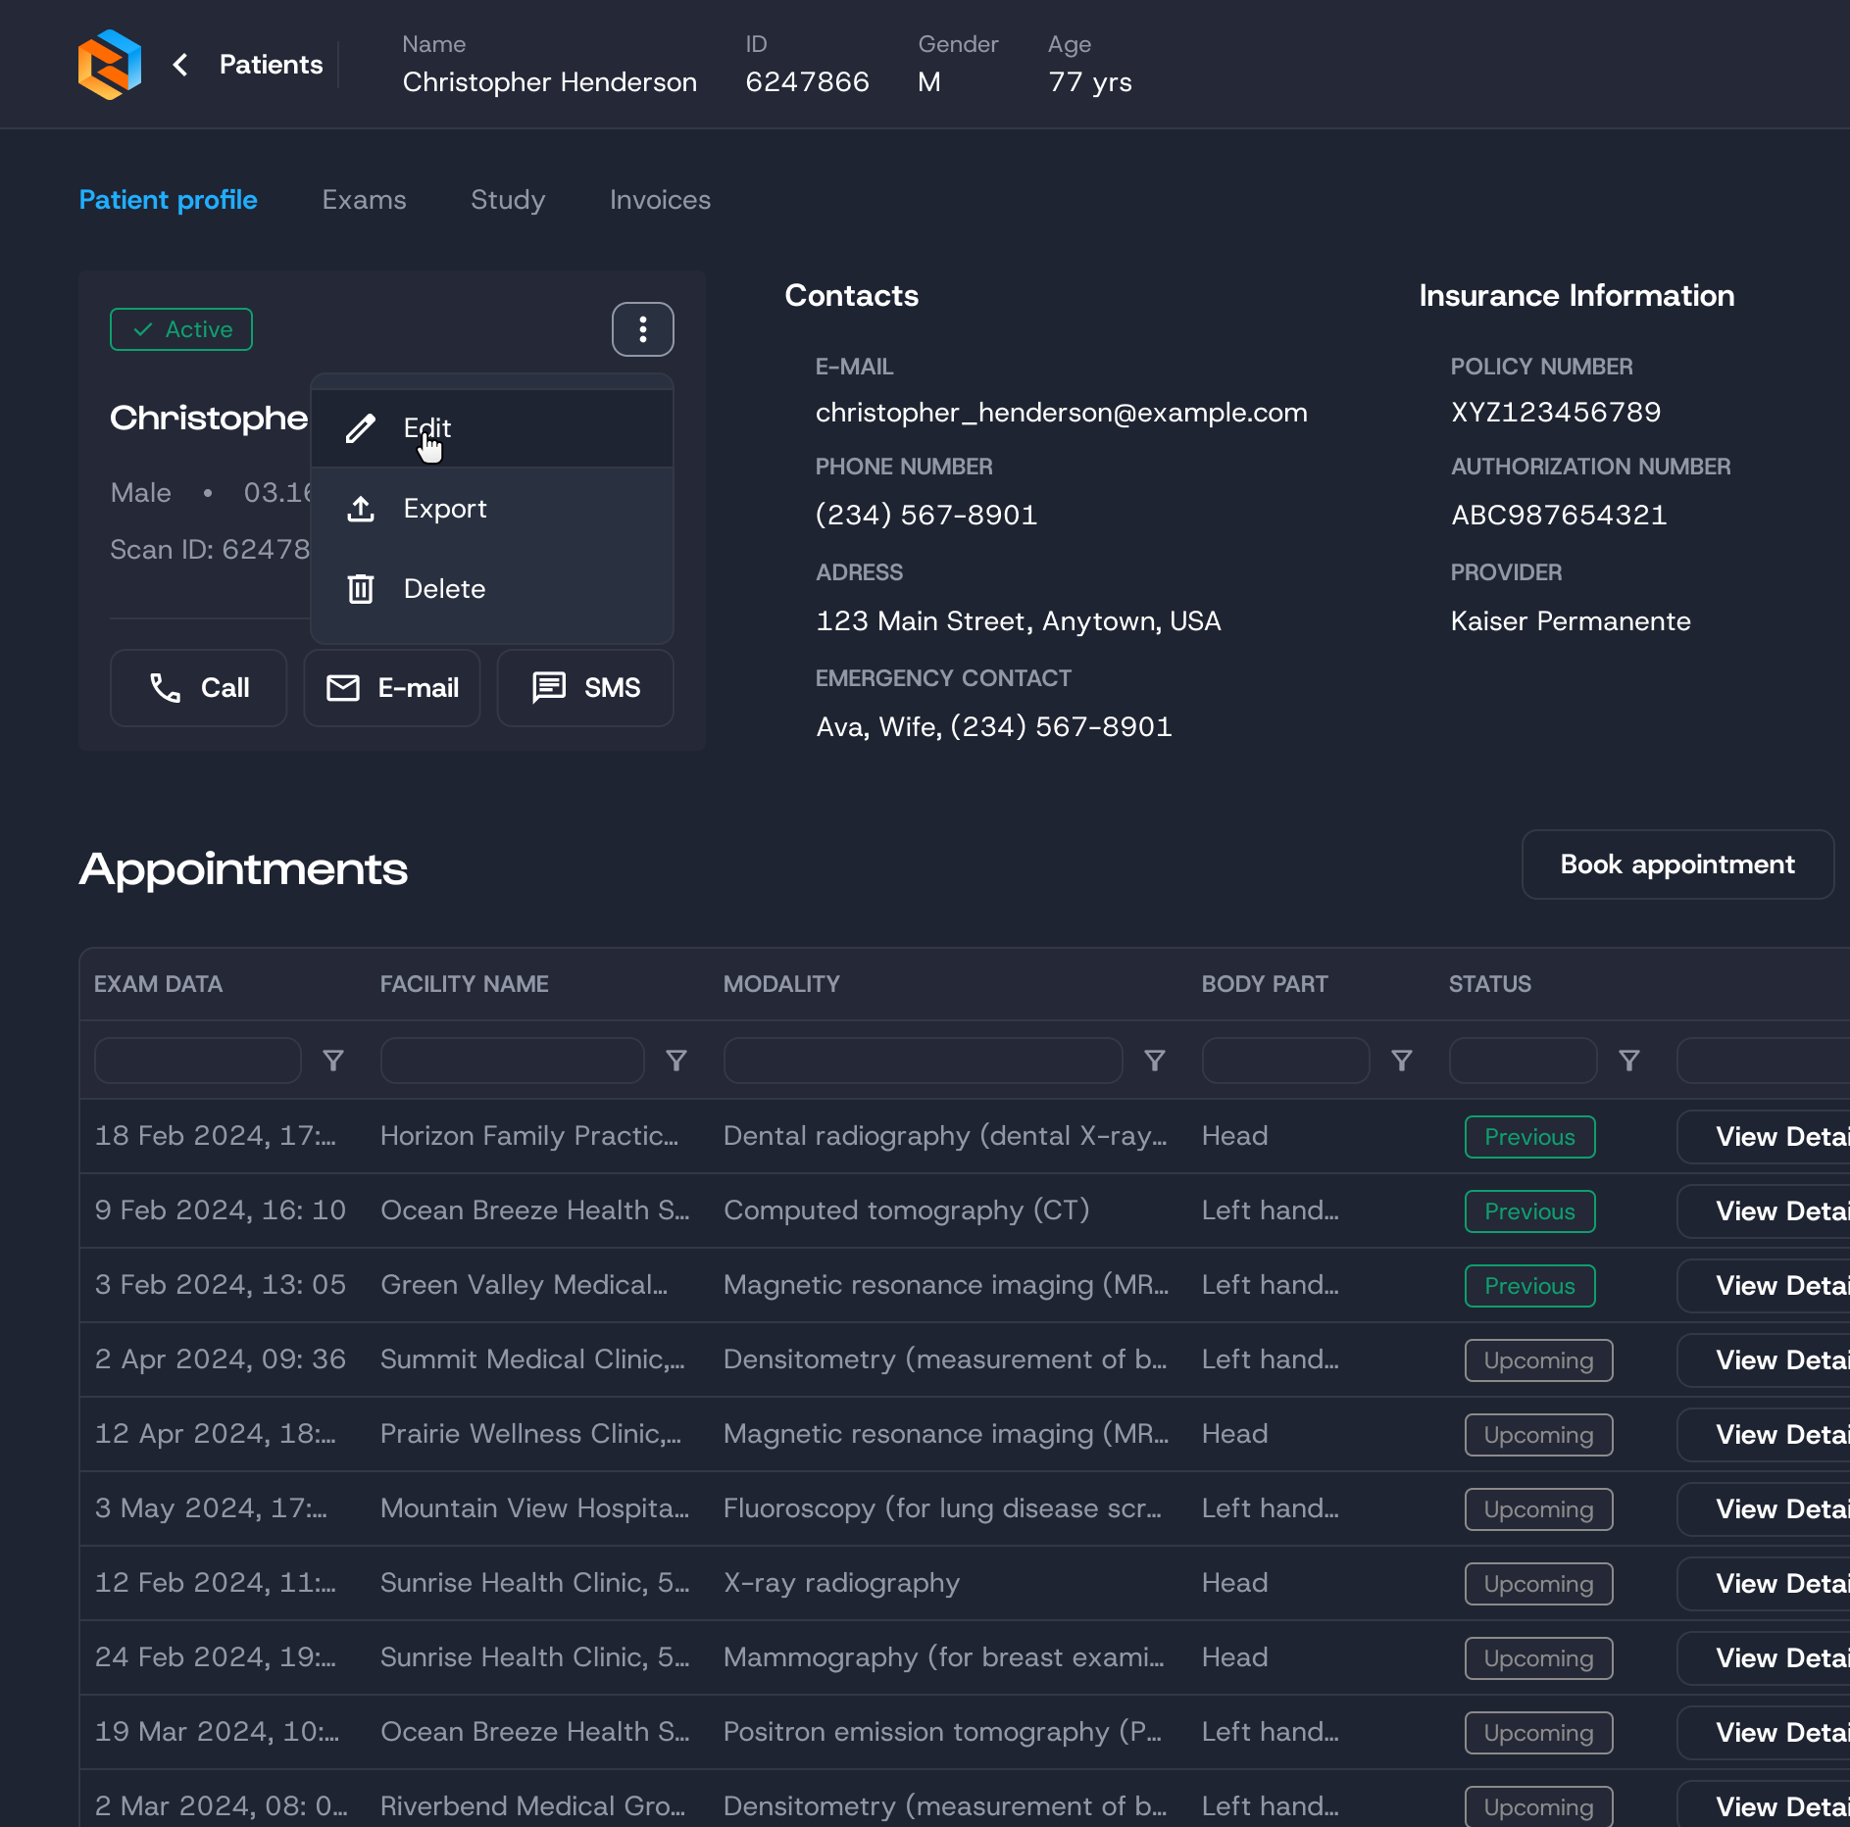Screen dimensions: 1850x1827
Task: Choose Delete in the options menu
Action: click(x=492, y=589)
